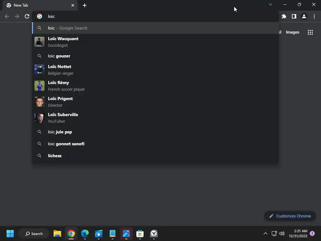This screenshot has width=321, height=241.
Task: Choose Loïc Suberville YouTuber suggestion
Action: (155, 118)
